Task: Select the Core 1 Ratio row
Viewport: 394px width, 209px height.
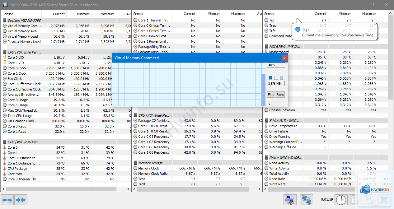Action: click(x=65, y=132)
